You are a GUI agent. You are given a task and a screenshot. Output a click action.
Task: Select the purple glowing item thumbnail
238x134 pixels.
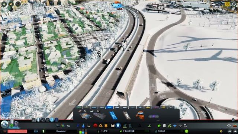[x=154, y=117]
